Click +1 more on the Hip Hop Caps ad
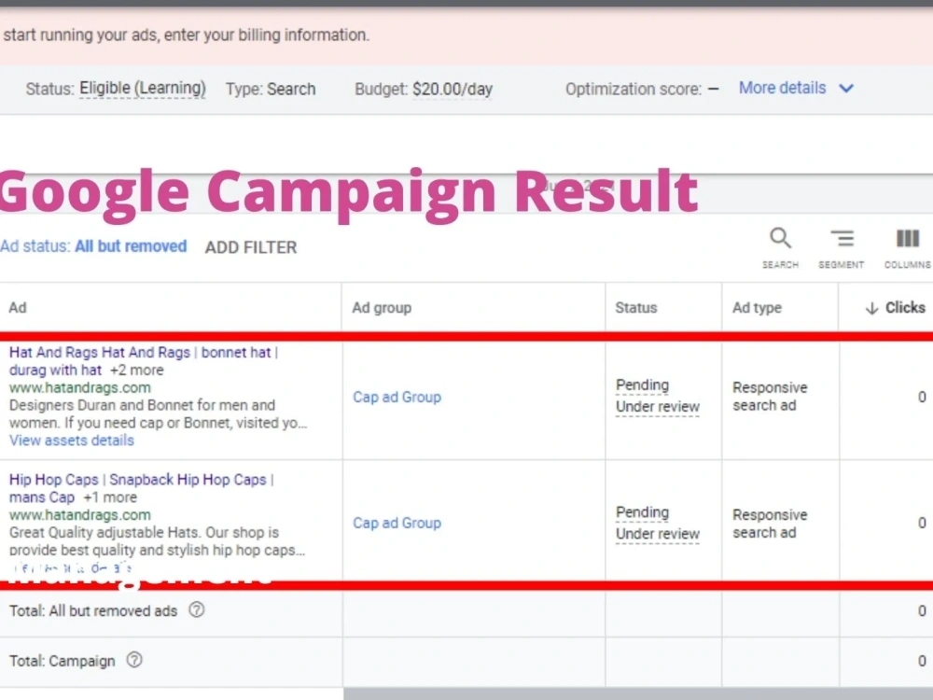Image resolution: width=933 pixels, height=700 pixels. [109, 497]
